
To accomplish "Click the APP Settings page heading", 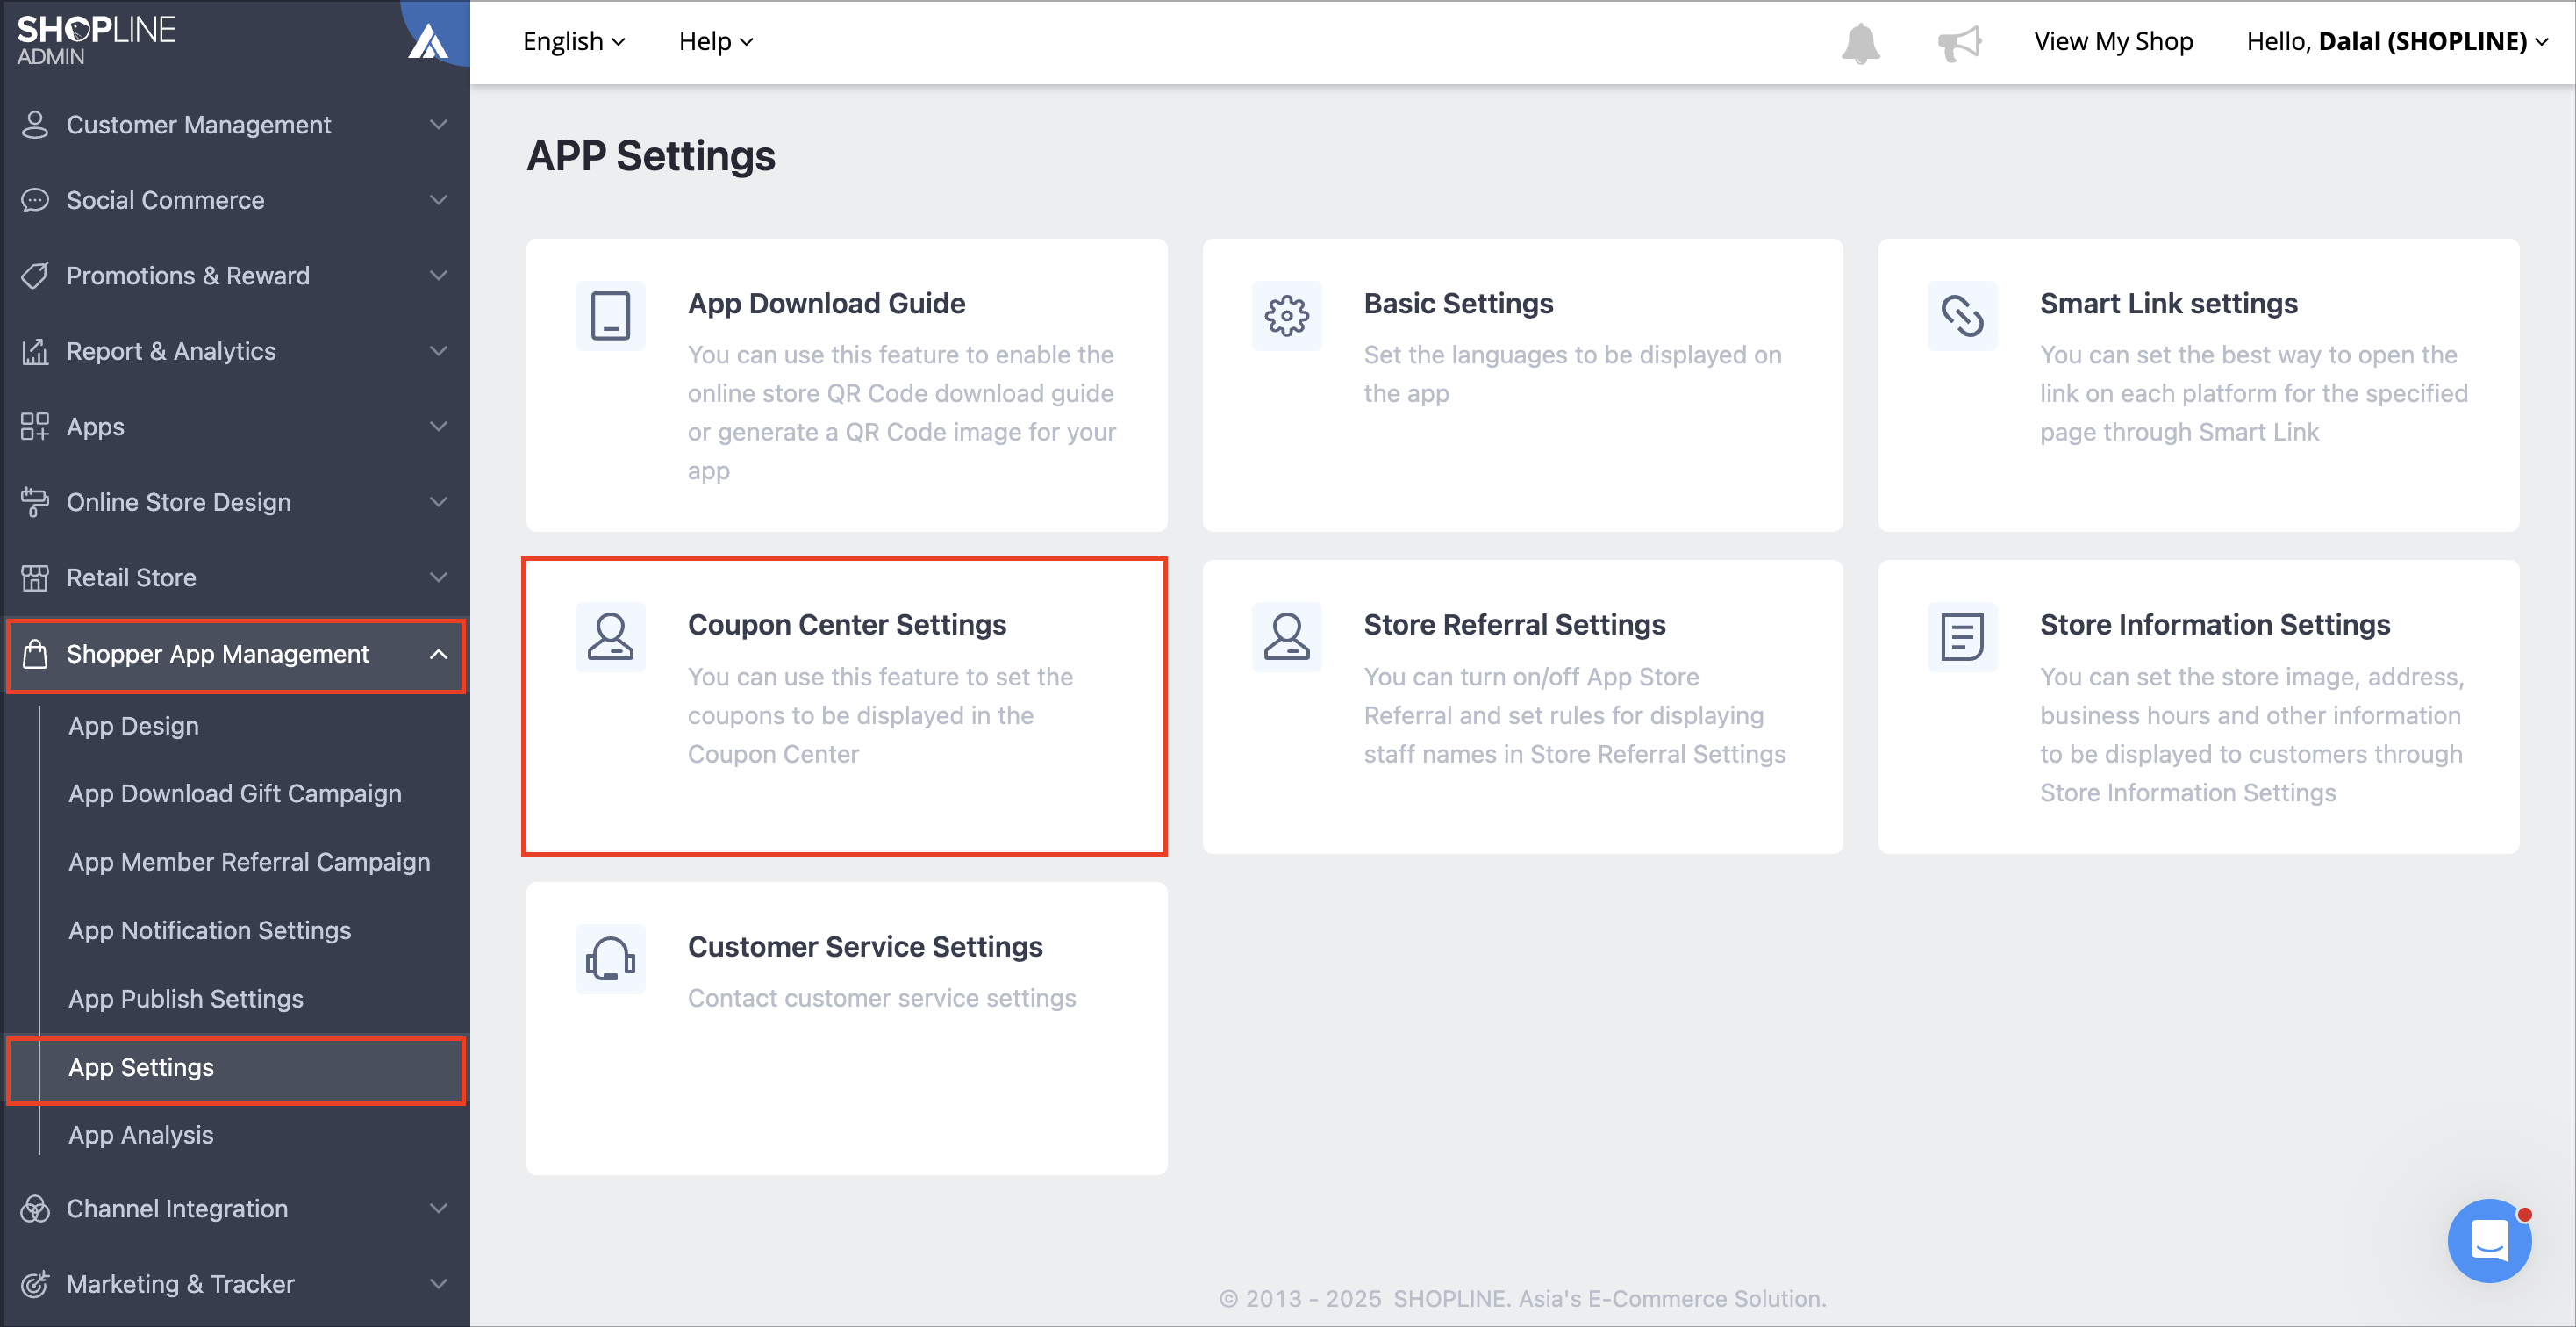I will pos(651,156).
